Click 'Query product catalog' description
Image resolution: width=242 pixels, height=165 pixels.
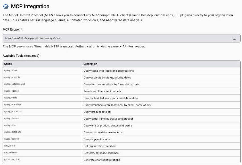[x=97, y=112]
